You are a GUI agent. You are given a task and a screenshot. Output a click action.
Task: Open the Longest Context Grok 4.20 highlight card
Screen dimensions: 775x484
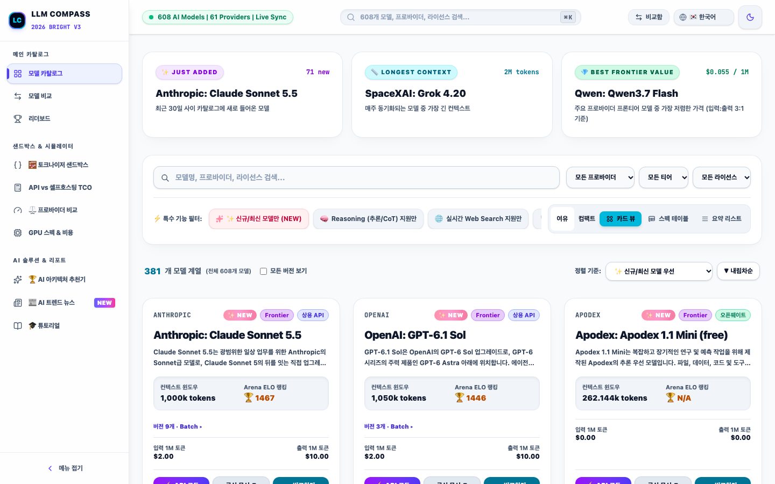click(452, 95)
